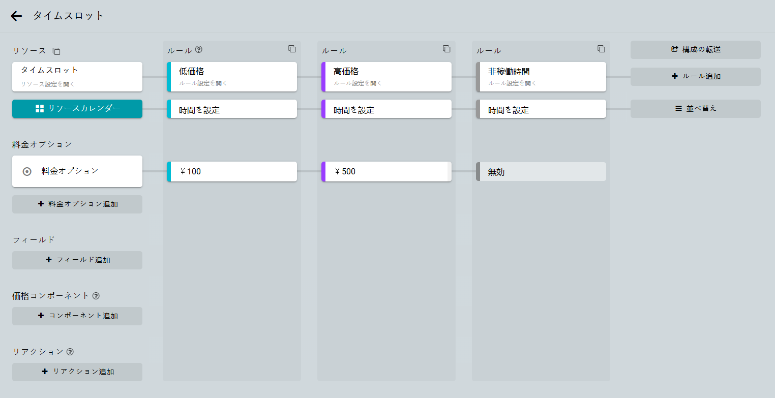Open the 高価格 rule settings

click(387, 77)
